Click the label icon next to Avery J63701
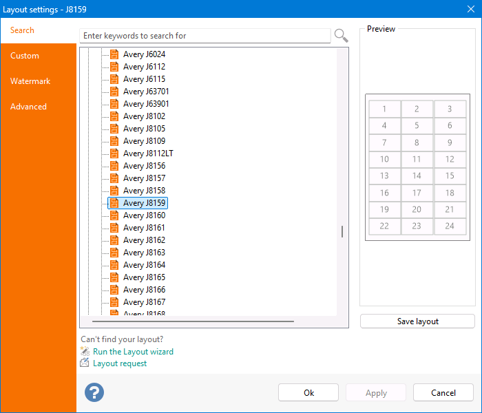The height and width of the screenshot is (413, 482). (x=114, y=92)
